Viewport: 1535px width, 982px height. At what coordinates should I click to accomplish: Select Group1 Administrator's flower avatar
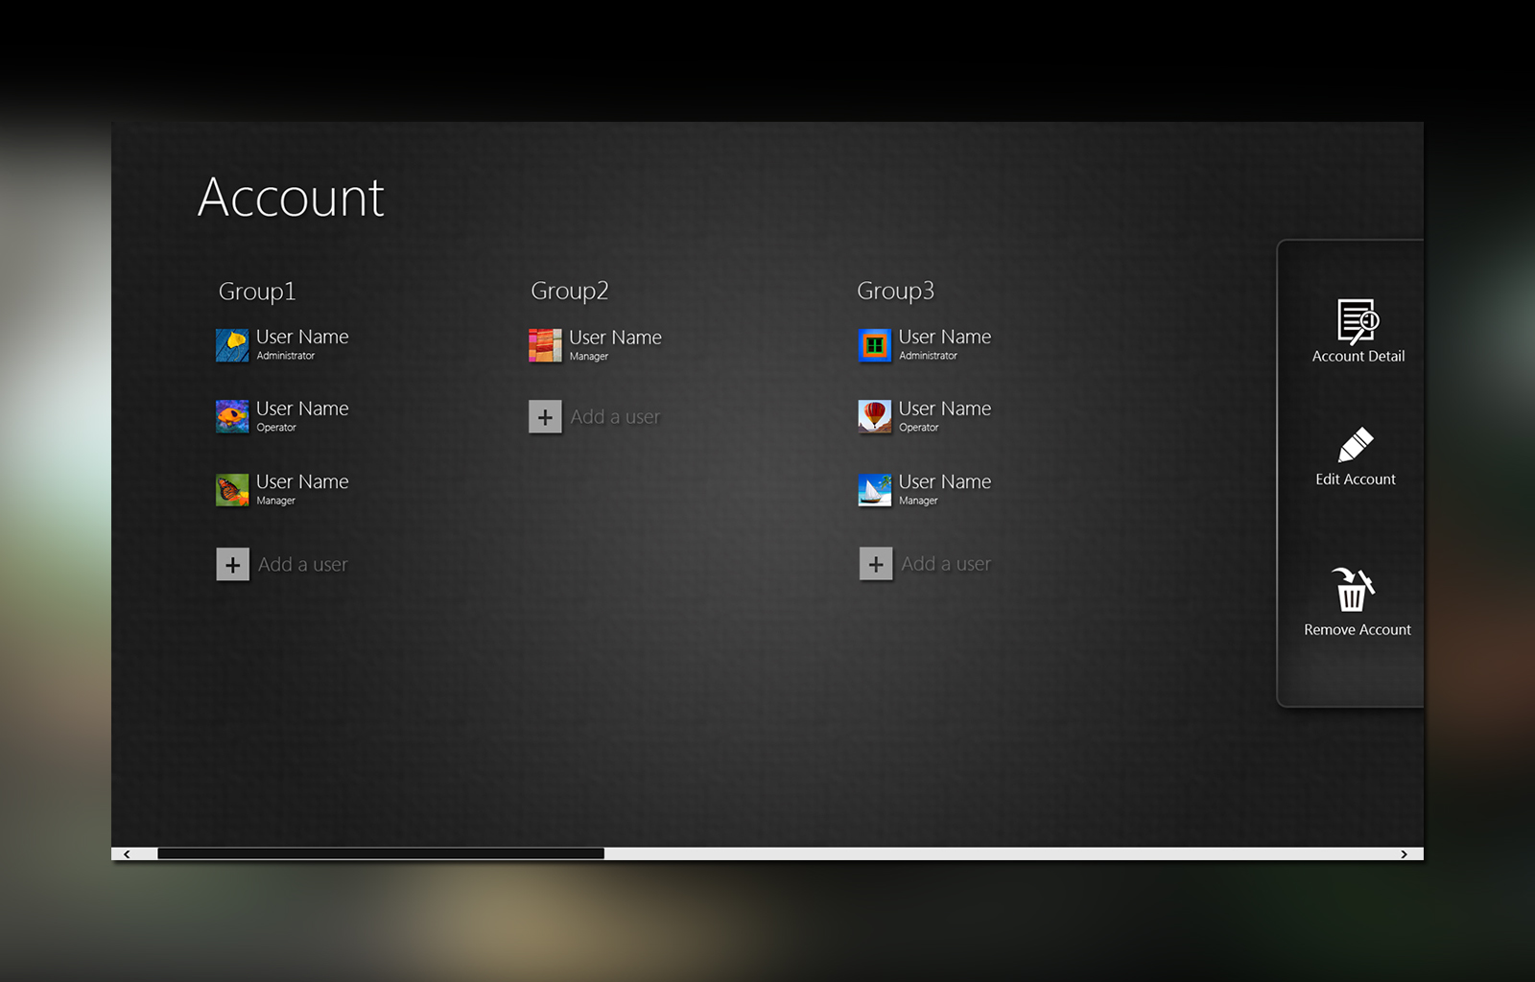(232, 345)
